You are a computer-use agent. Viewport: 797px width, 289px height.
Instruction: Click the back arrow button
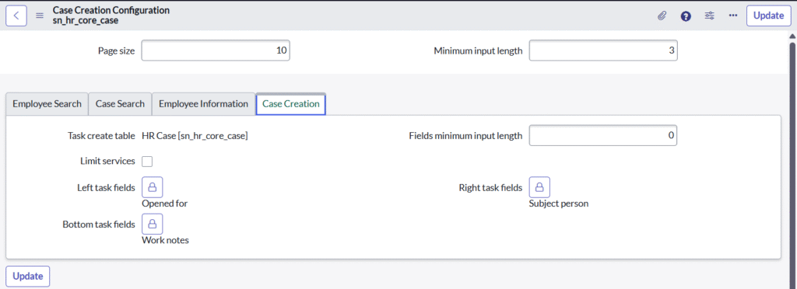click(16, 16)
